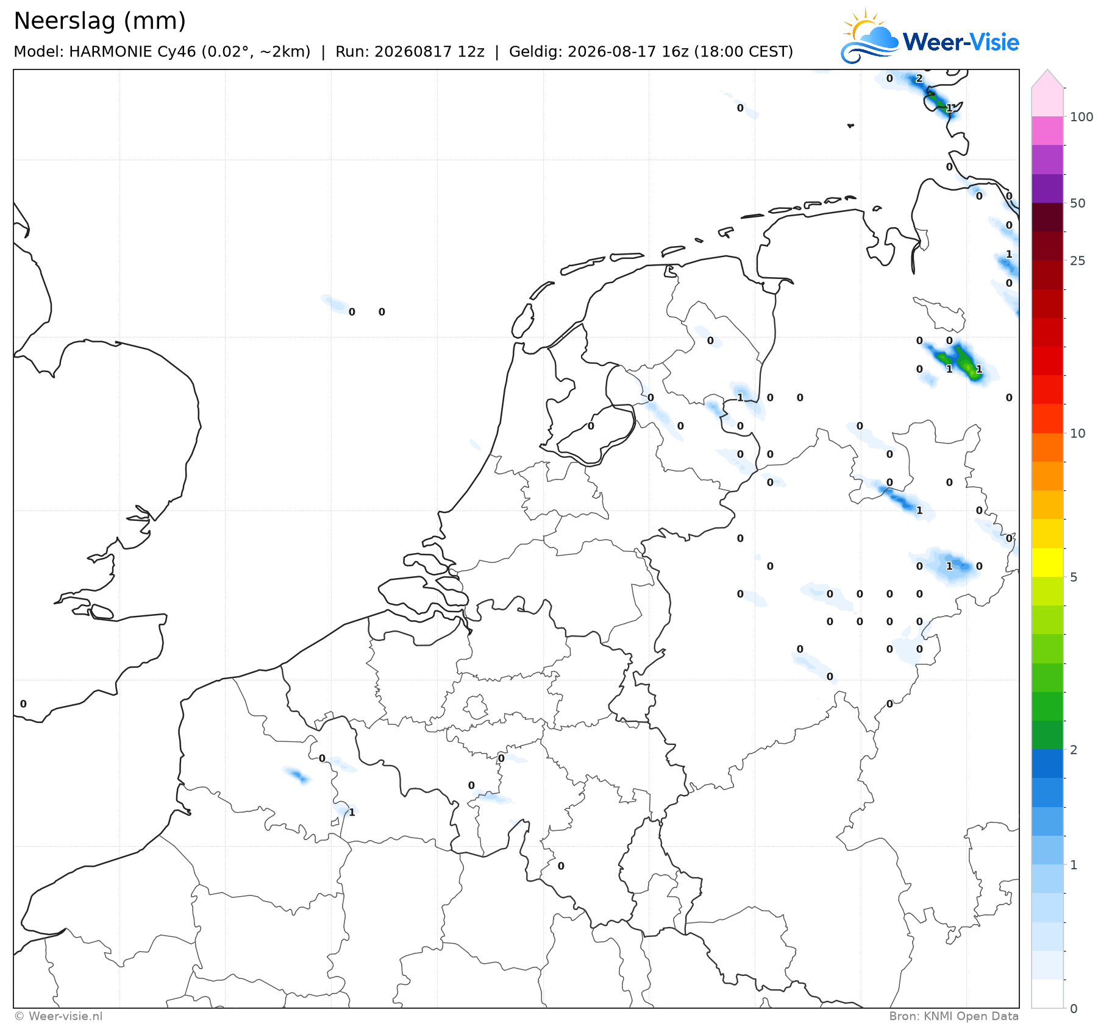This screenshot has width=1112, height=1024.
Task: Click the © Weer-visie.nl copyright text
Action: pos(58,1016)
